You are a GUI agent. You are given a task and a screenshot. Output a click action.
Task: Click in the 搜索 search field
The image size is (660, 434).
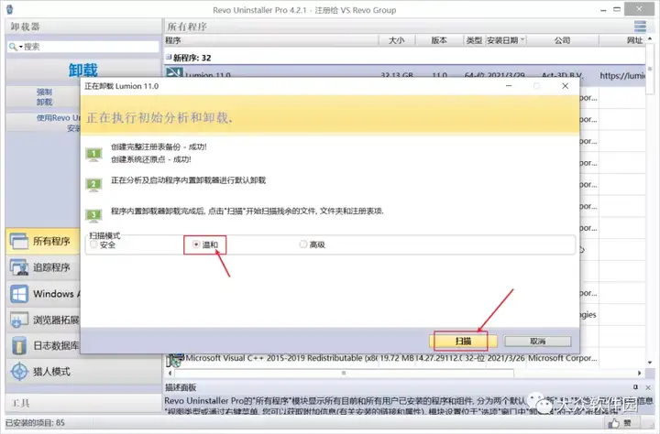[90, 47]
